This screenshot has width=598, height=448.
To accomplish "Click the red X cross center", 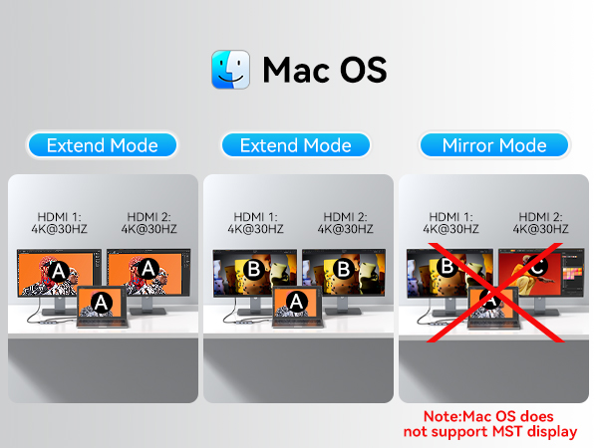I will (x=495, y=293).
